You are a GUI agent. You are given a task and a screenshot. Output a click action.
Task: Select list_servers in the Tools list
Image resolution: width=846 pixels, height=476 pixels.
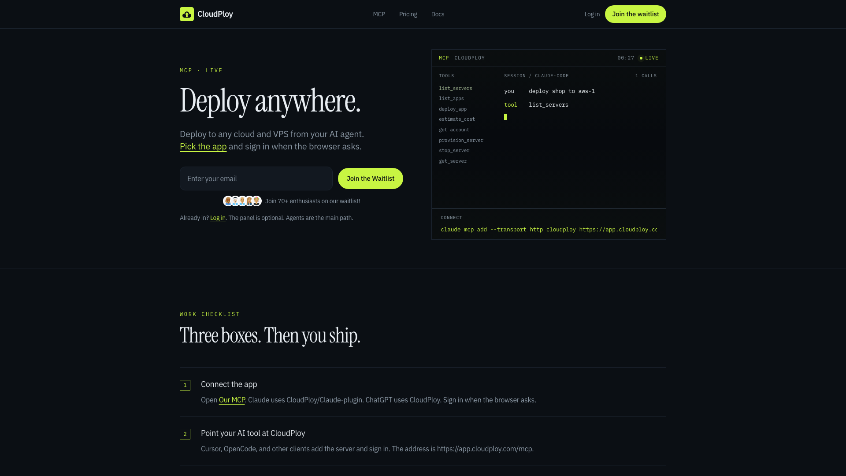[x=455, y=88]
